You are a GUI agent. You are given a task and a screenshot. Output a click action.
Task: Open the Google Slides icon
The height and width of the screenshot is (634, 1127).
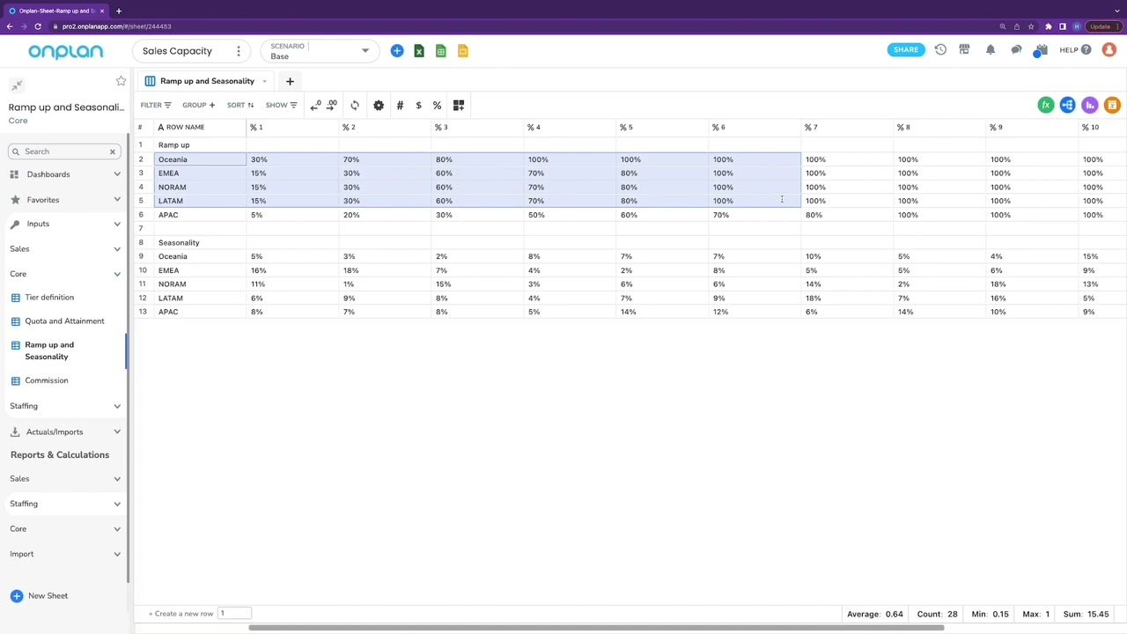coord(463,51)
